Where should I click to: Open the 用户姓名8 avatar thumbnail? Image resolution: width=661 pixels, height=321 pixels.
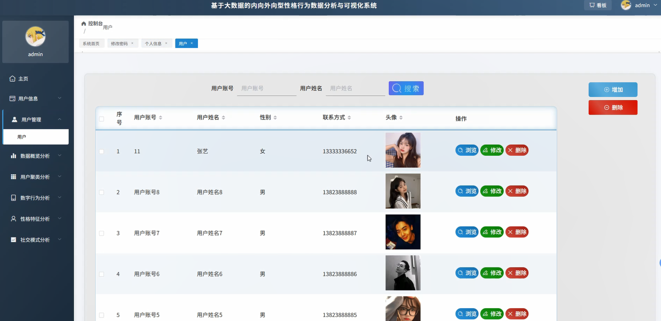tap(403, 191)
